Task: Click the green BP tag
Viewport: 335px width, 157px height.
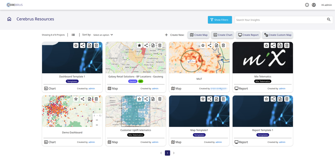Action: tap(141, 81)
